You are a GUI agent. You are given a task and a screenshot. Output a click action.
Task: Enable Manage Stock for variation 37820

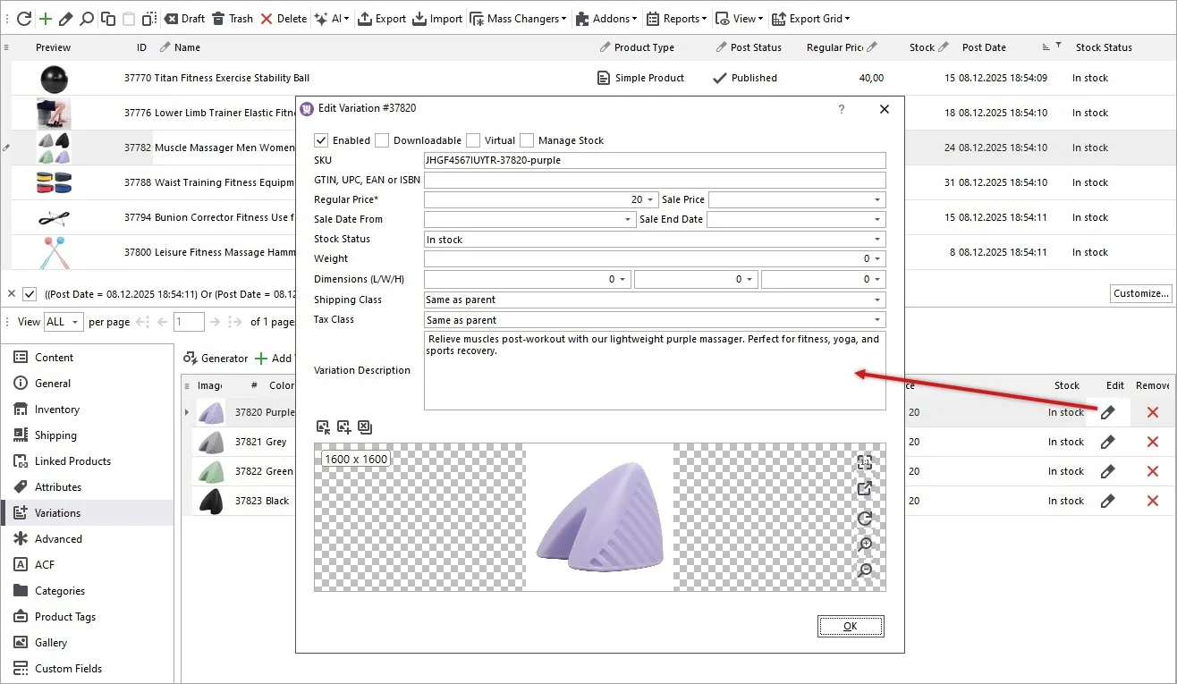pos(528,139)
